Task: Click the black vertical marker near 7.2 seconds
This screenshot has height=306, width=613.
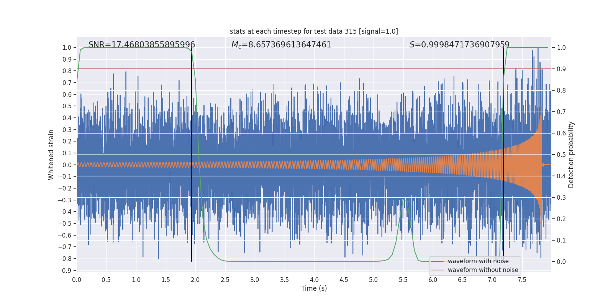Action: pyautogui.click(x=503, y=153)
